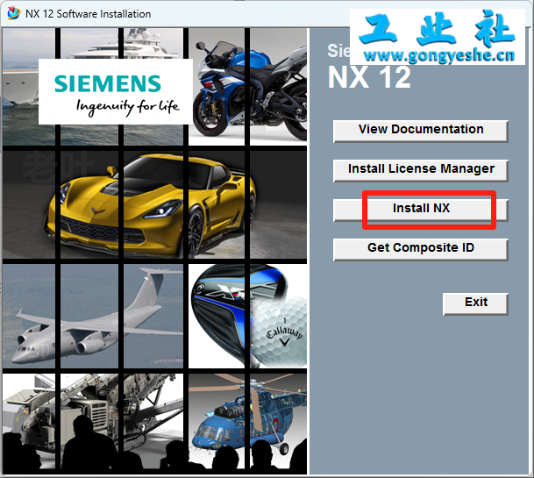This screenshot has width=534, height=478.
Task: Click Install License Manager button
Action: click(x=421, y=170)
